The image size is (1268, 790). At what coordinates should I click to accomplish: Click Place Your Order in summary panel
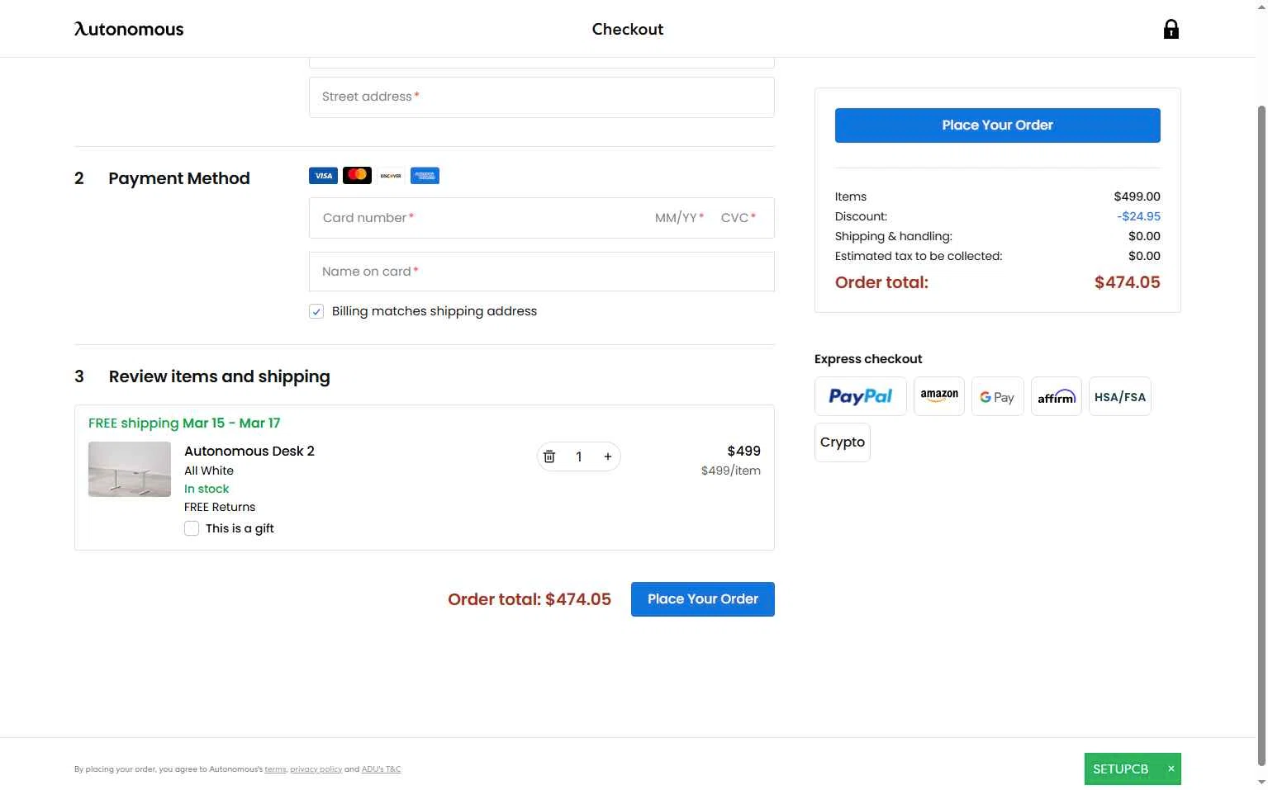pos(997,125)
